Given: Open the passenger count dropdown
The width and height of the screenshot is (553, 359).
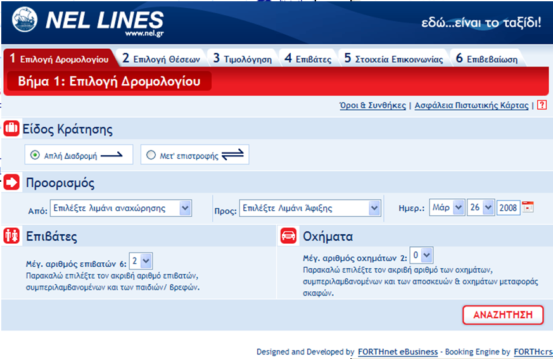Looking at the screenshot, I should [x=141, y=261].
